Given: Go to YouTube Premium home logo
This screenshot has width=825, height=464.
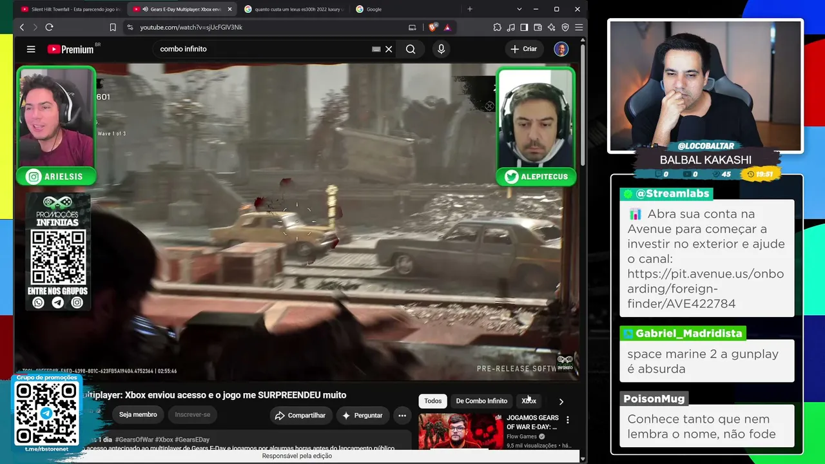Looking at the screenshot, I should [x=71, y=49].
